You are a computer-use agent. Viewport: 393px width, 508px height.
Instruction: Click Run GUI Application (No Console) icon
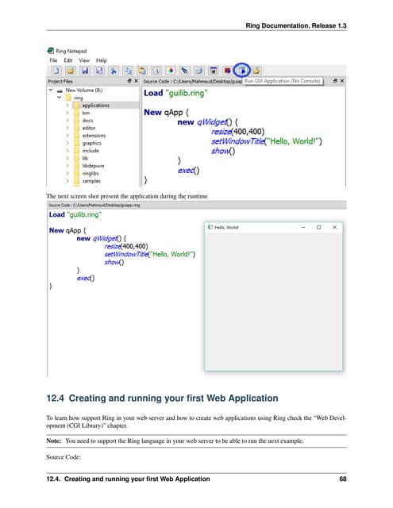(241, 71)
